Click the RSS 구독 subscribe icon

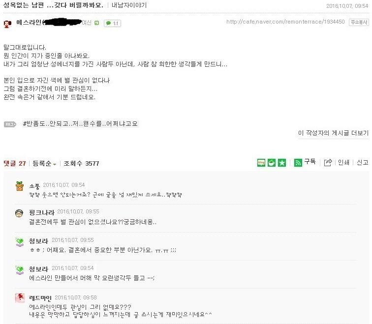(298, 163)
